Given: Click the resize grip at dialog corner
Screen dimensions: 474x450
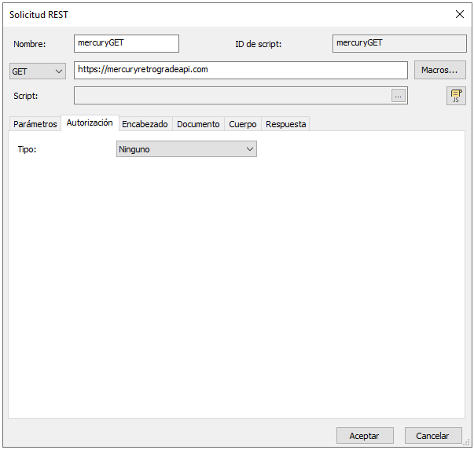Looking at the screenshot, I should pyautogui.click(x=467, y=443).
